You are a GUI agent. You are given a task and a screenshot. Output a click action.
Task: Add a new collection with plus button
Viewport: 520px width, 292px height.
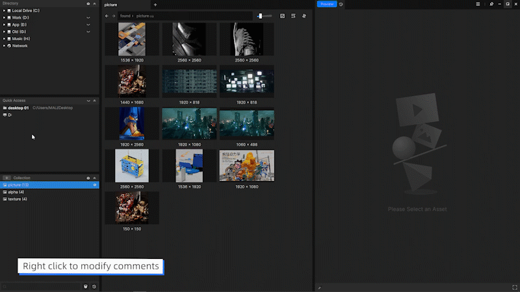click(6, 178)
